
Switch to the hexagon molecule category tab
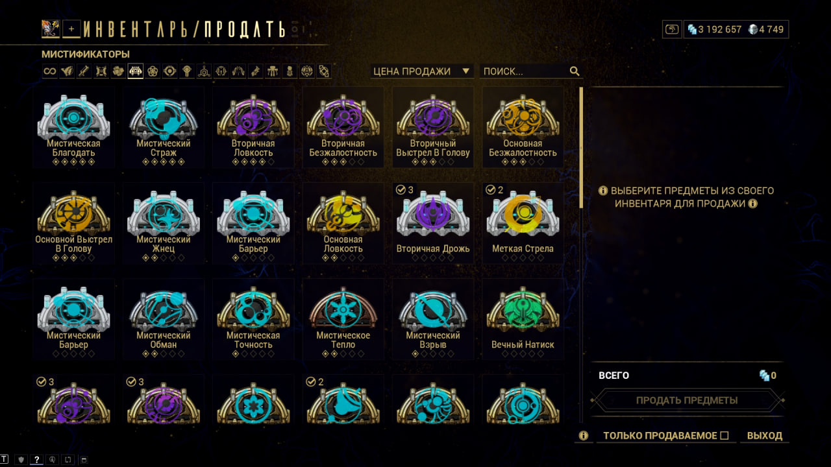tap(204, 71)
